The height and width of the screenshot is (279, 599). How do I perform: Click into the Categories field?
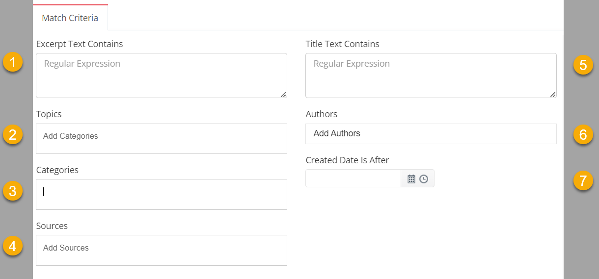tap(162, 194)
